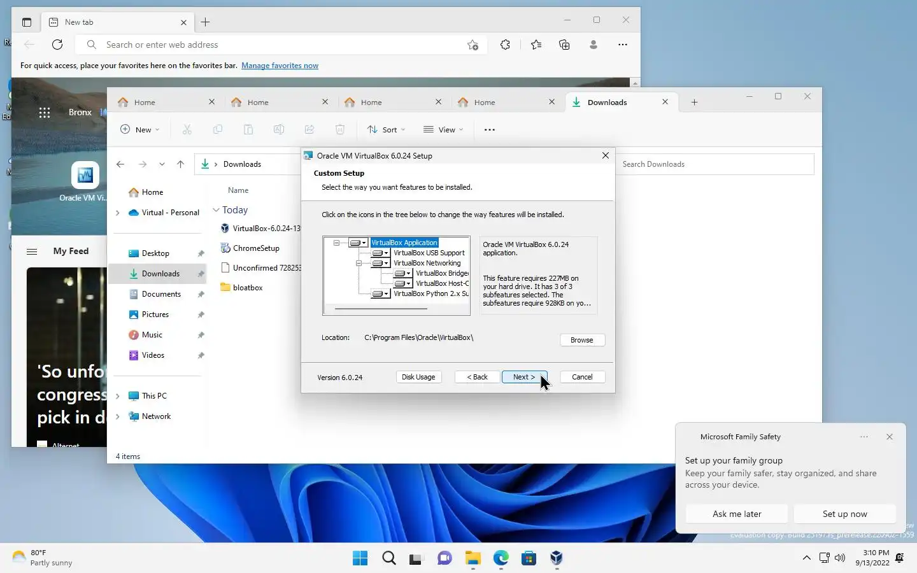The image size is (917, 573).
Task: Click the feature tree horizontal scrollbar
Action: point(381,309)
